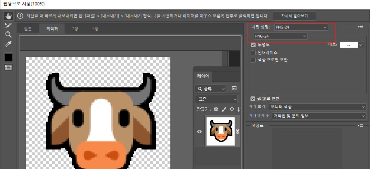Toggle the sRGB로 변환 checkbox
The height and width of the screenshot is (169, 370).
253,99
